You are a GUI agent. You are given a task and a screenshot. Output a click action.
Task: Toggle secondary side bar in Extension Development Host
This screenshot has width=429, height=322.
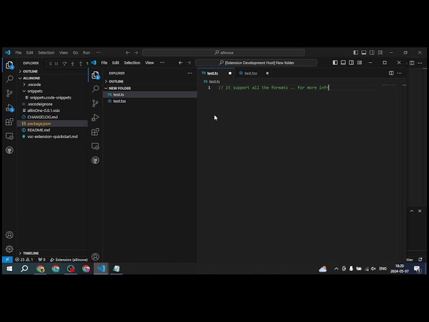tap(351, 62)
